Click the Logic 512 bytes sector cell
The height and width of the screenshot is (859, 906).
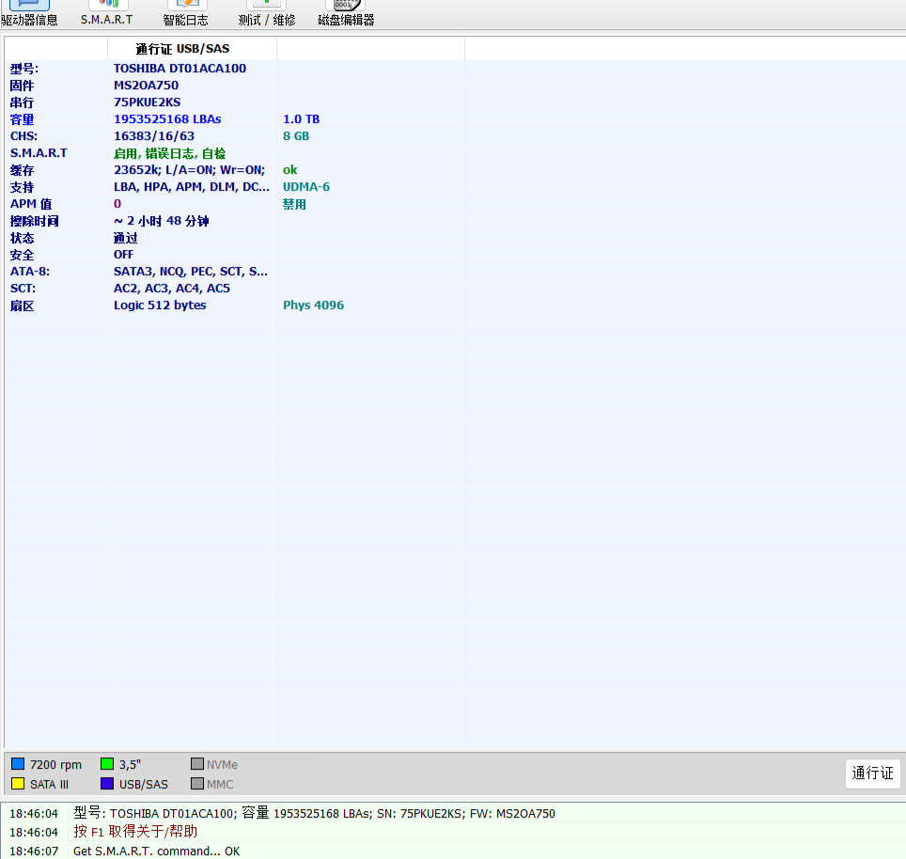pos(160,305)
